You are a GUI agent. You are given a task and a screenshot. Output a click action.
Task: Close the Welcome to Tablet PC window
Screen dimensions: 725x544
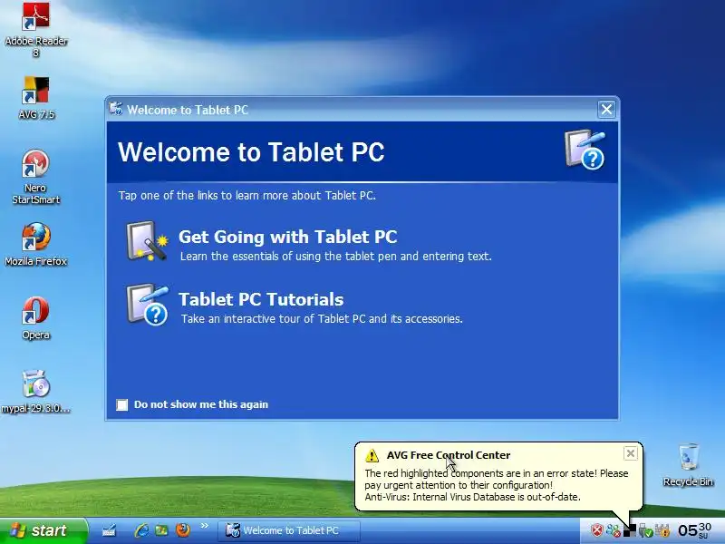tap(606, 110)
